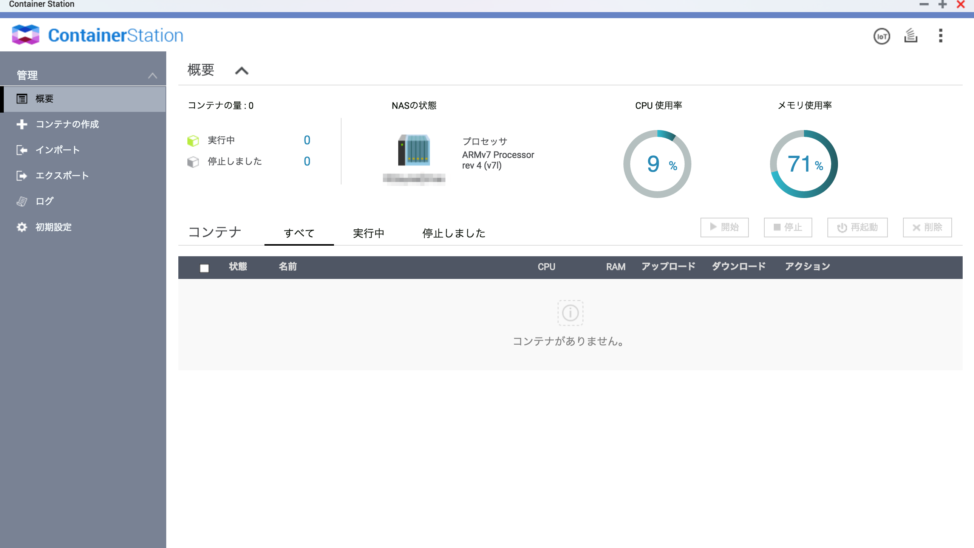
Task: Sort by the 状態 column header
Action: (238, 266)
